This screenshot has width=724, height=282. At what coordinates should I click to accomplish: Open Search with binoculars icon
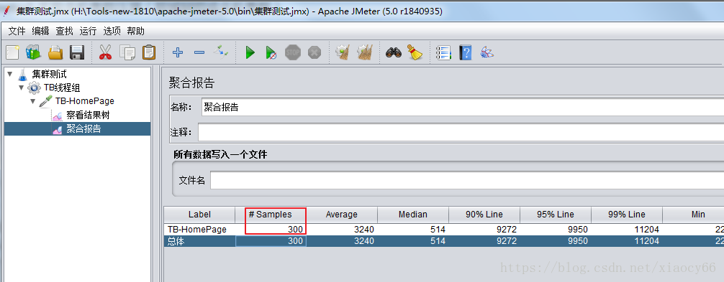[x=394, y=52]
